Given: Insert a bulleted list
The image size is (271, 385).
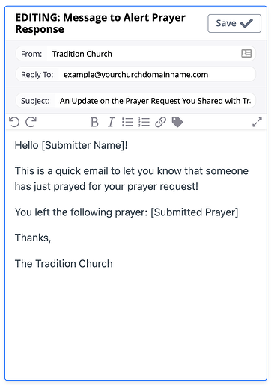Looking at the screenshot, I should [x=127, y=122].
